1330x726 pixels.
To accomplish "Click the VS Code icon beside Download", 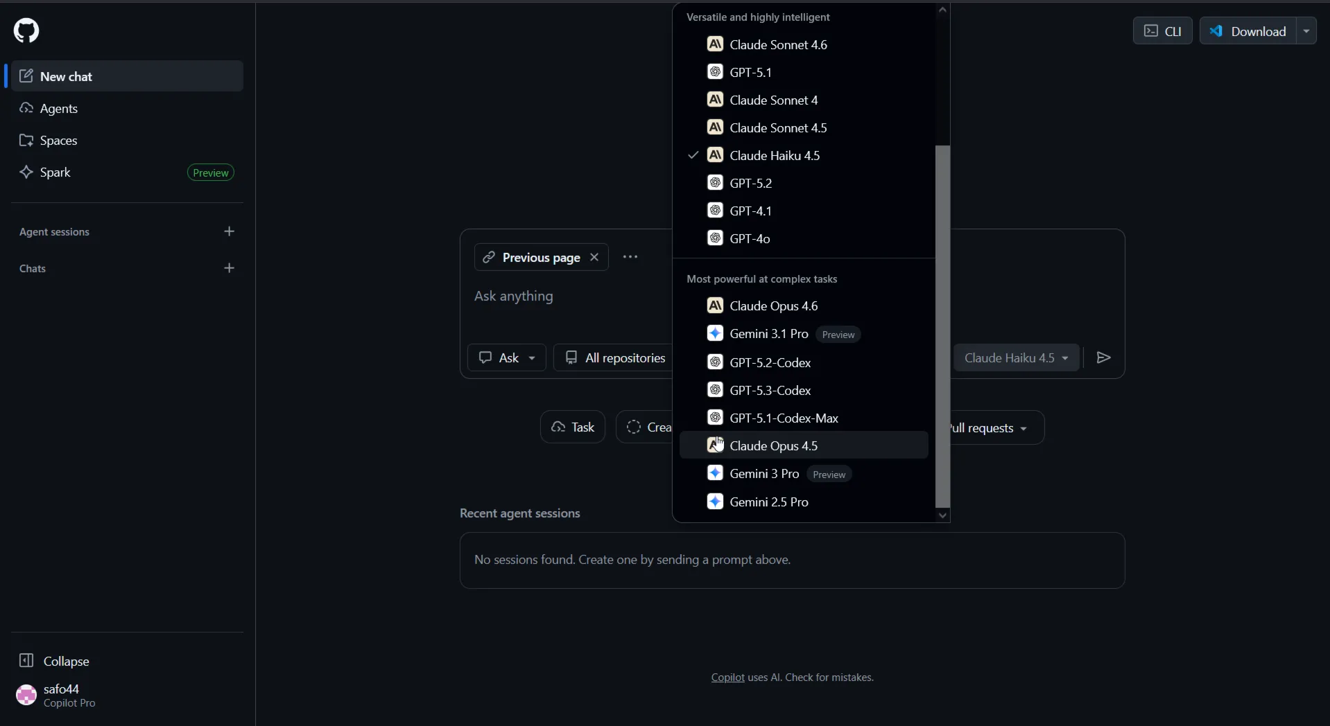I will pos(1216,31).
